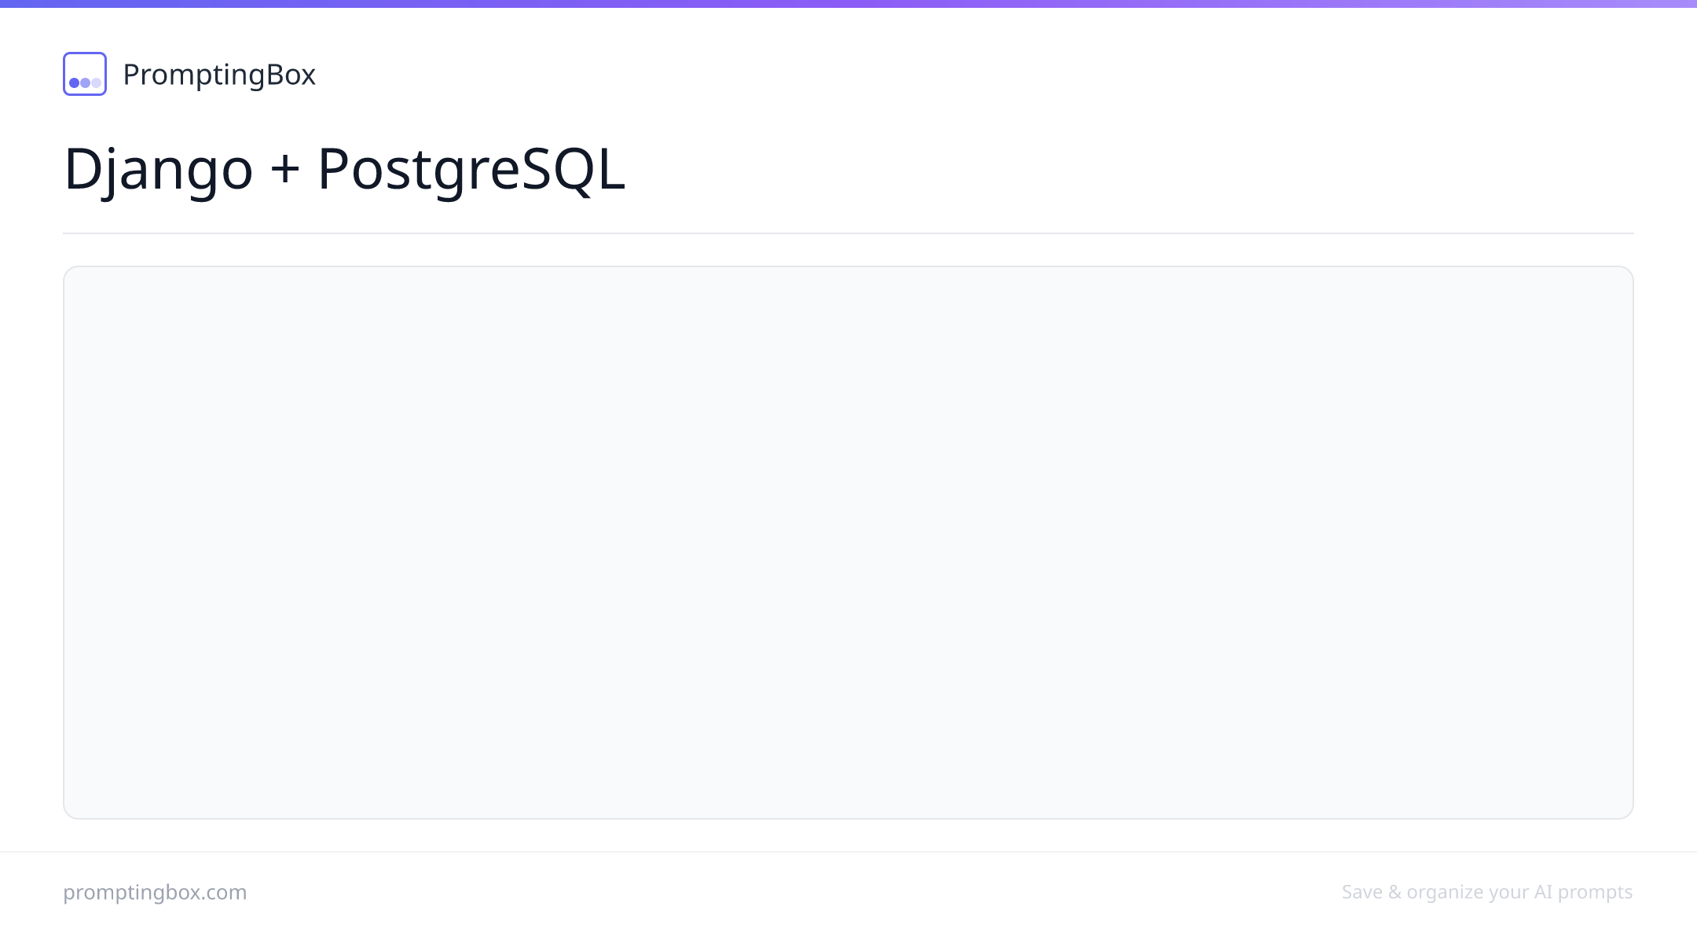Click the top-left corner of prompt panel
The width and height of the screenshot is (1697, 943).
pyautogui.click(x=68, y=270)
